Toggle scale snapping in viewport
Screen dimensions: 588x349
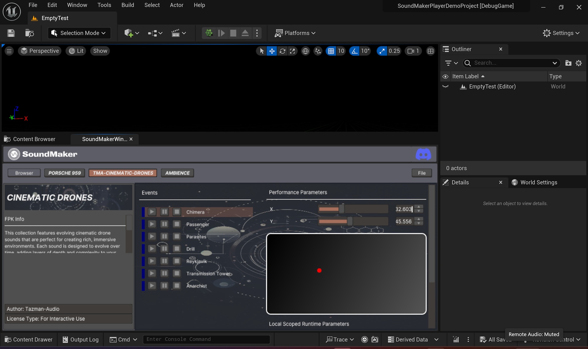pyautogui.click(x=381, y=51)
